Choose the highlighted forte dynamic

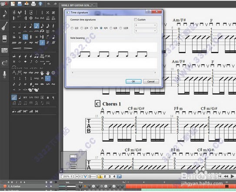pos(42,43)
